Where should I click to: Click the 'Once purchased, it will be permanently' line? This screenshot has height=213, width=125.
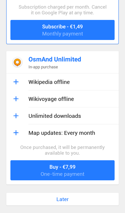tap(63, 147)
